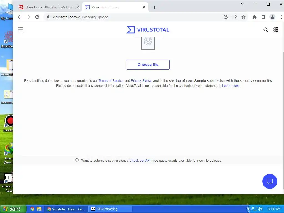Close the VirusTotal - Home tab
The width and height of the screenshot is (284, 213).
coord(144,7)
